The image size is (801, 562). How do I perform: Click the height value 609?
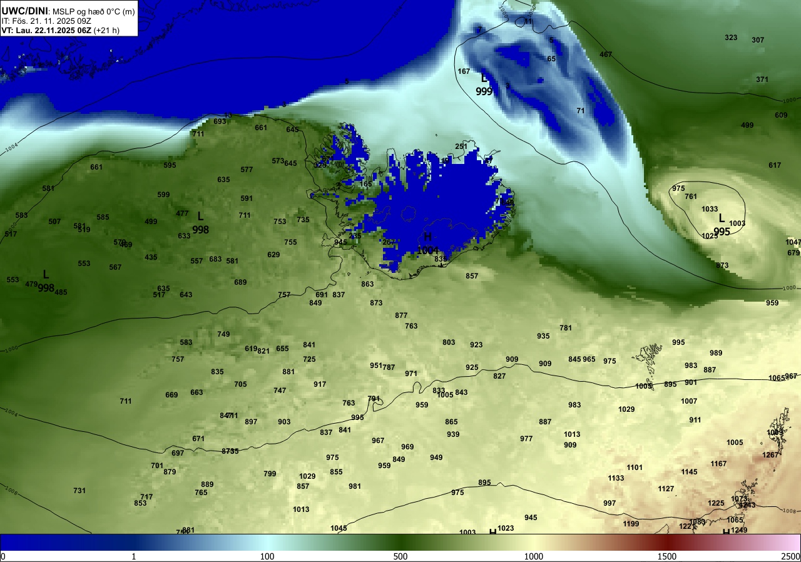(x=781, y=115)
